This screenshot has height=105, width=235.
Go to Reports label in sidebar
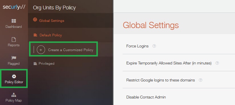coord(14,45)
